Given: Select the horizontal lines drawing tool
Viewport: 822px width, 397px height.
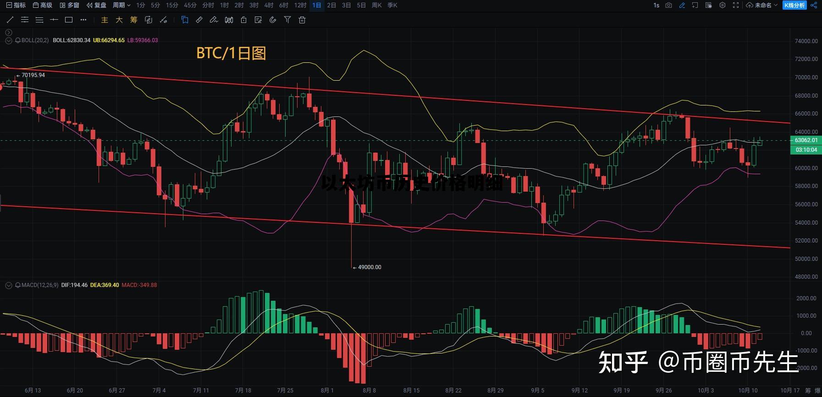Looking at the screenshot, I should (x=39, y=20).
